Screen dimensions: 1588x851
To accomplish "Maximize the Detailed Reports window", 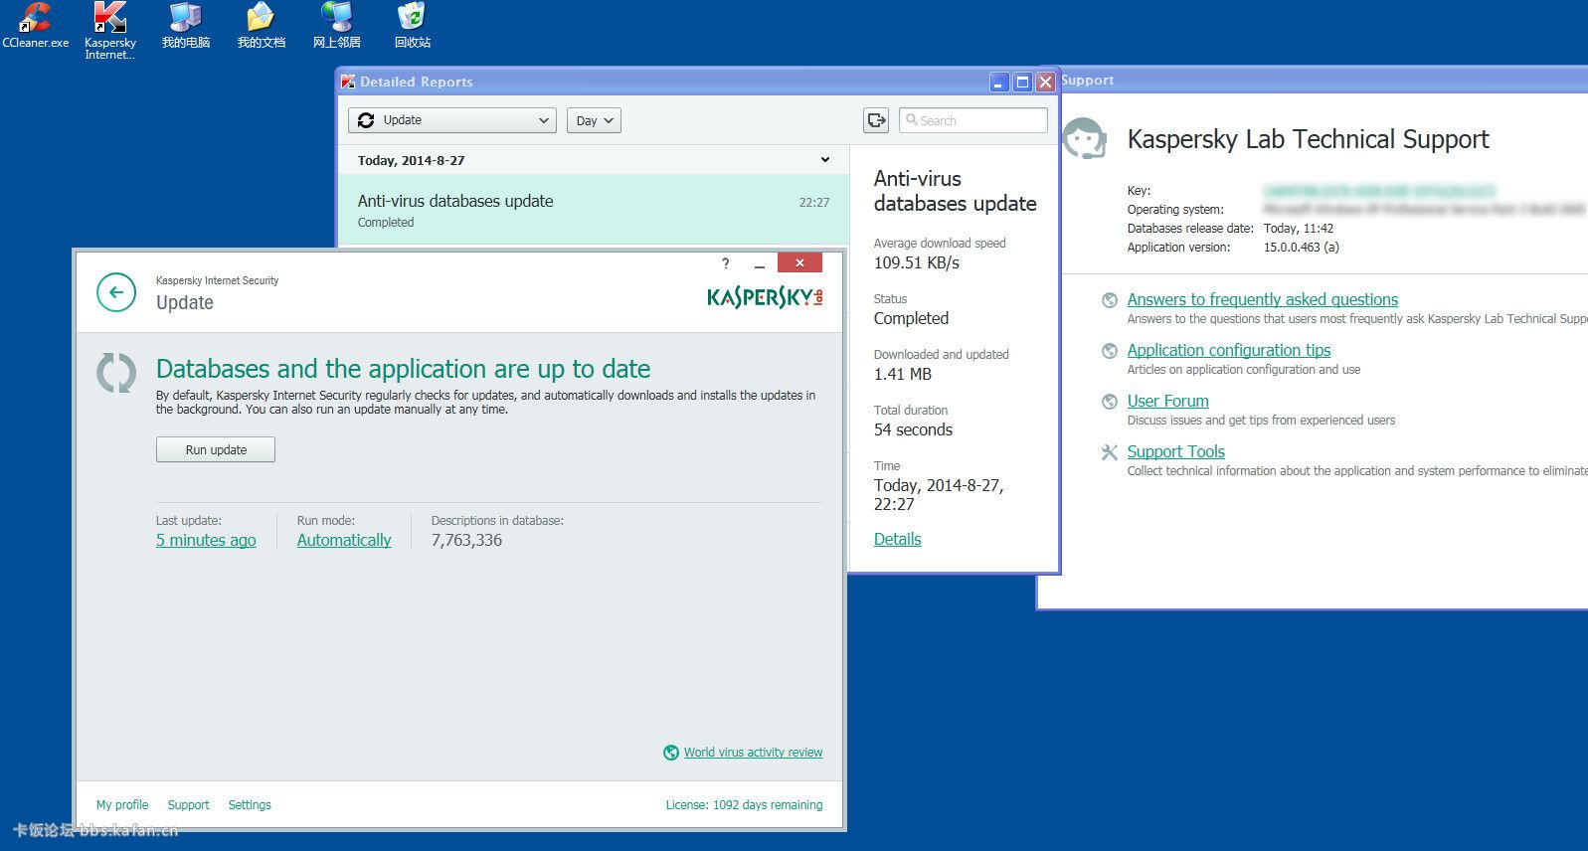I will [x=1022, y=83].
